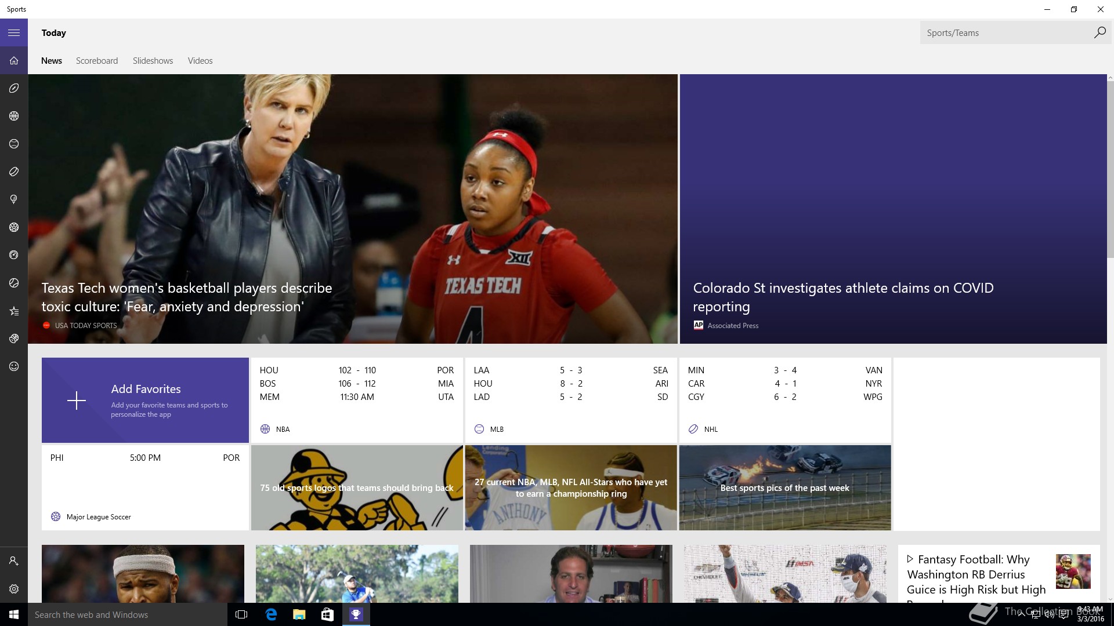The image size is (1114, 626).
Task: Open Colorado St COVID reporting article
Action: [x=894, y=209]
